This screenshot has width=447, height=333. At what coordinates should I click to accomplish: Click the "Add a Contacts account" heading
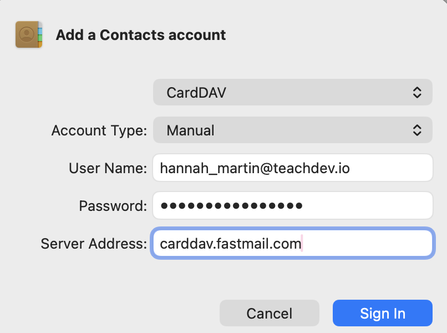coord(141,36)
